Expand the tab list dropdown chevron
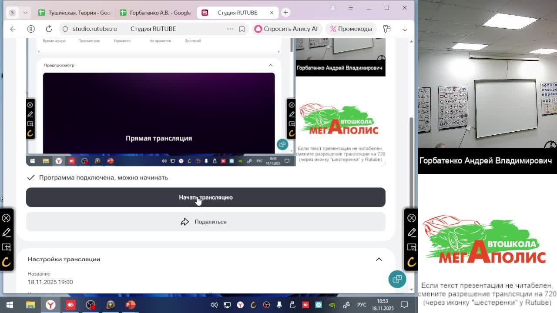Screen dimensions: 557x313 (x=25, y=13)
